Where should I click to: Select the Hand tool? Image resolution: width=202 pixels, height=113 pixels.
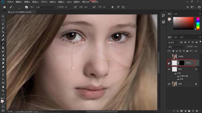pyautogui.click(x=3, y=87)
